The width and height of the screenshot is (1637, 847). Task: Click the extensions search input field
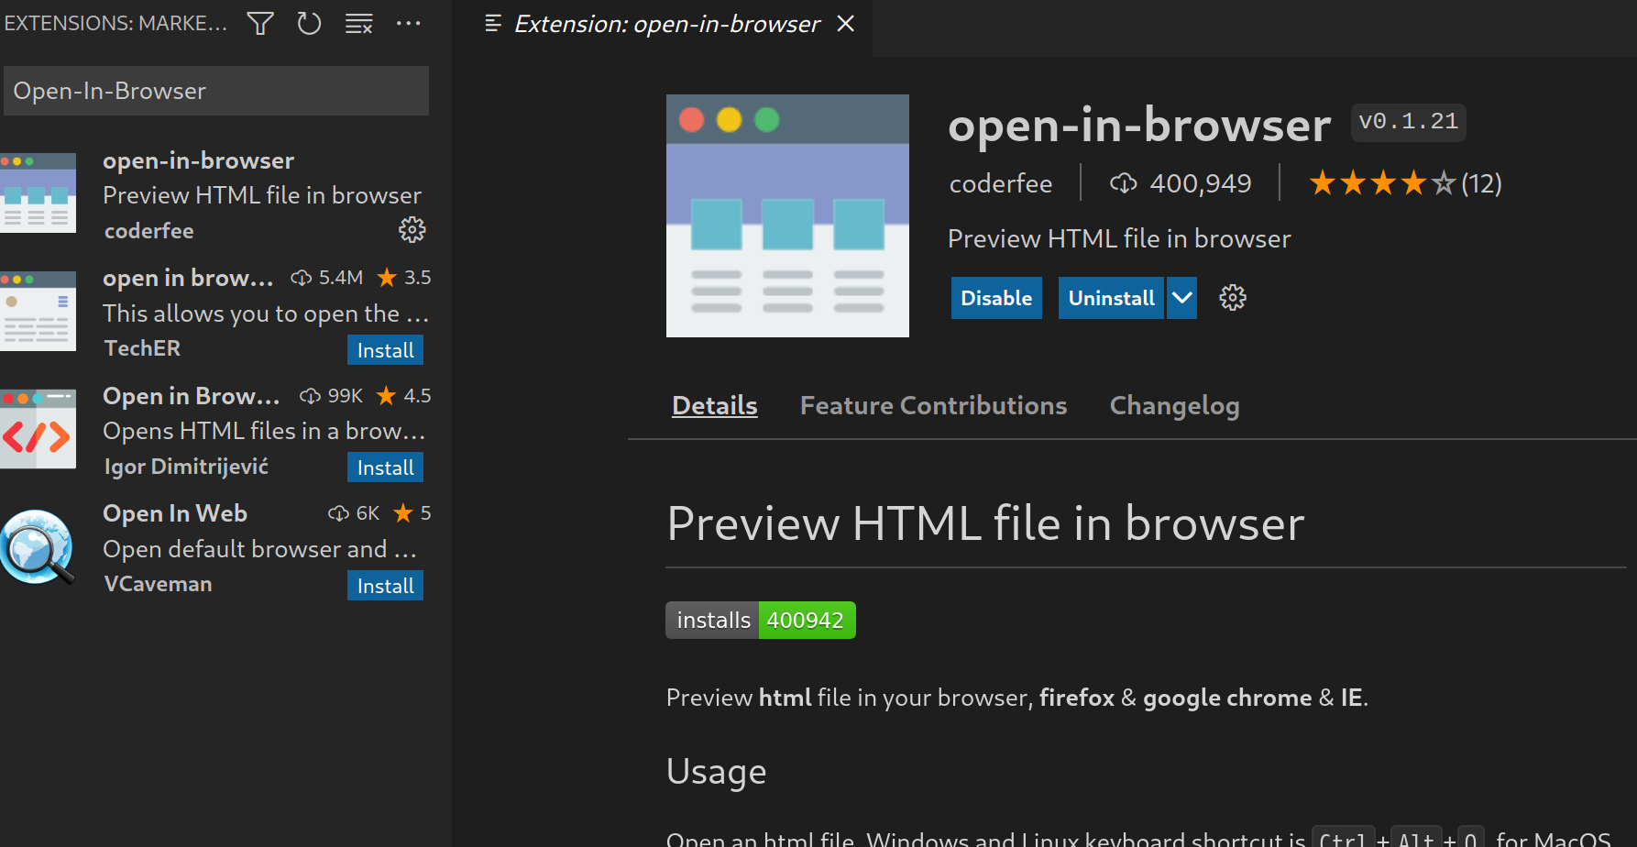pyautogui.click(x=216, y=91)
